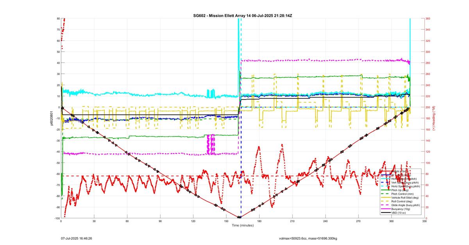
Task: Select the '(+) Heading (°M)' right axis label
Action: 434,119
